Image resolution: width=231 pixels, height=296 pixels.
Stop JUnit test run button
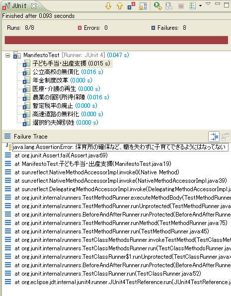click(x=181, y=6)
